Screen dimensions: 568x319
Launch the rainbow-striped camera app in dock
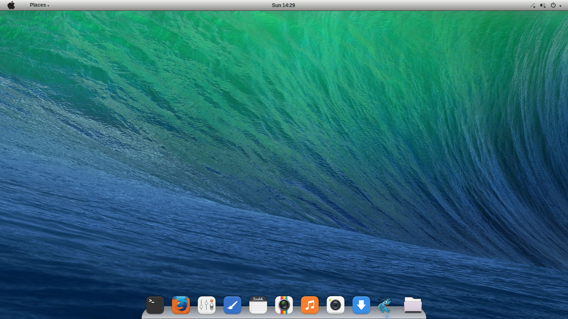pos(284,305)
